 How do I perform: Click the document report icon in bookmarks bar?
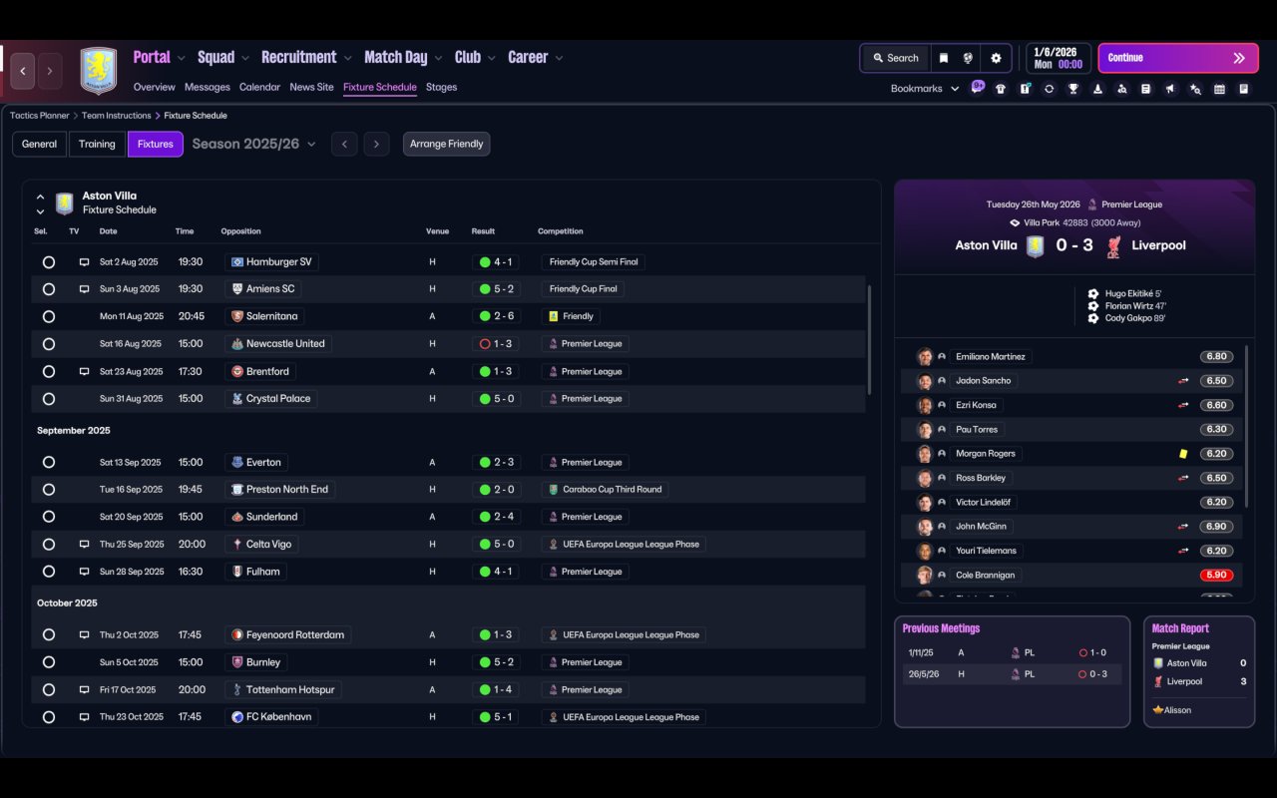coord(1146,89)
